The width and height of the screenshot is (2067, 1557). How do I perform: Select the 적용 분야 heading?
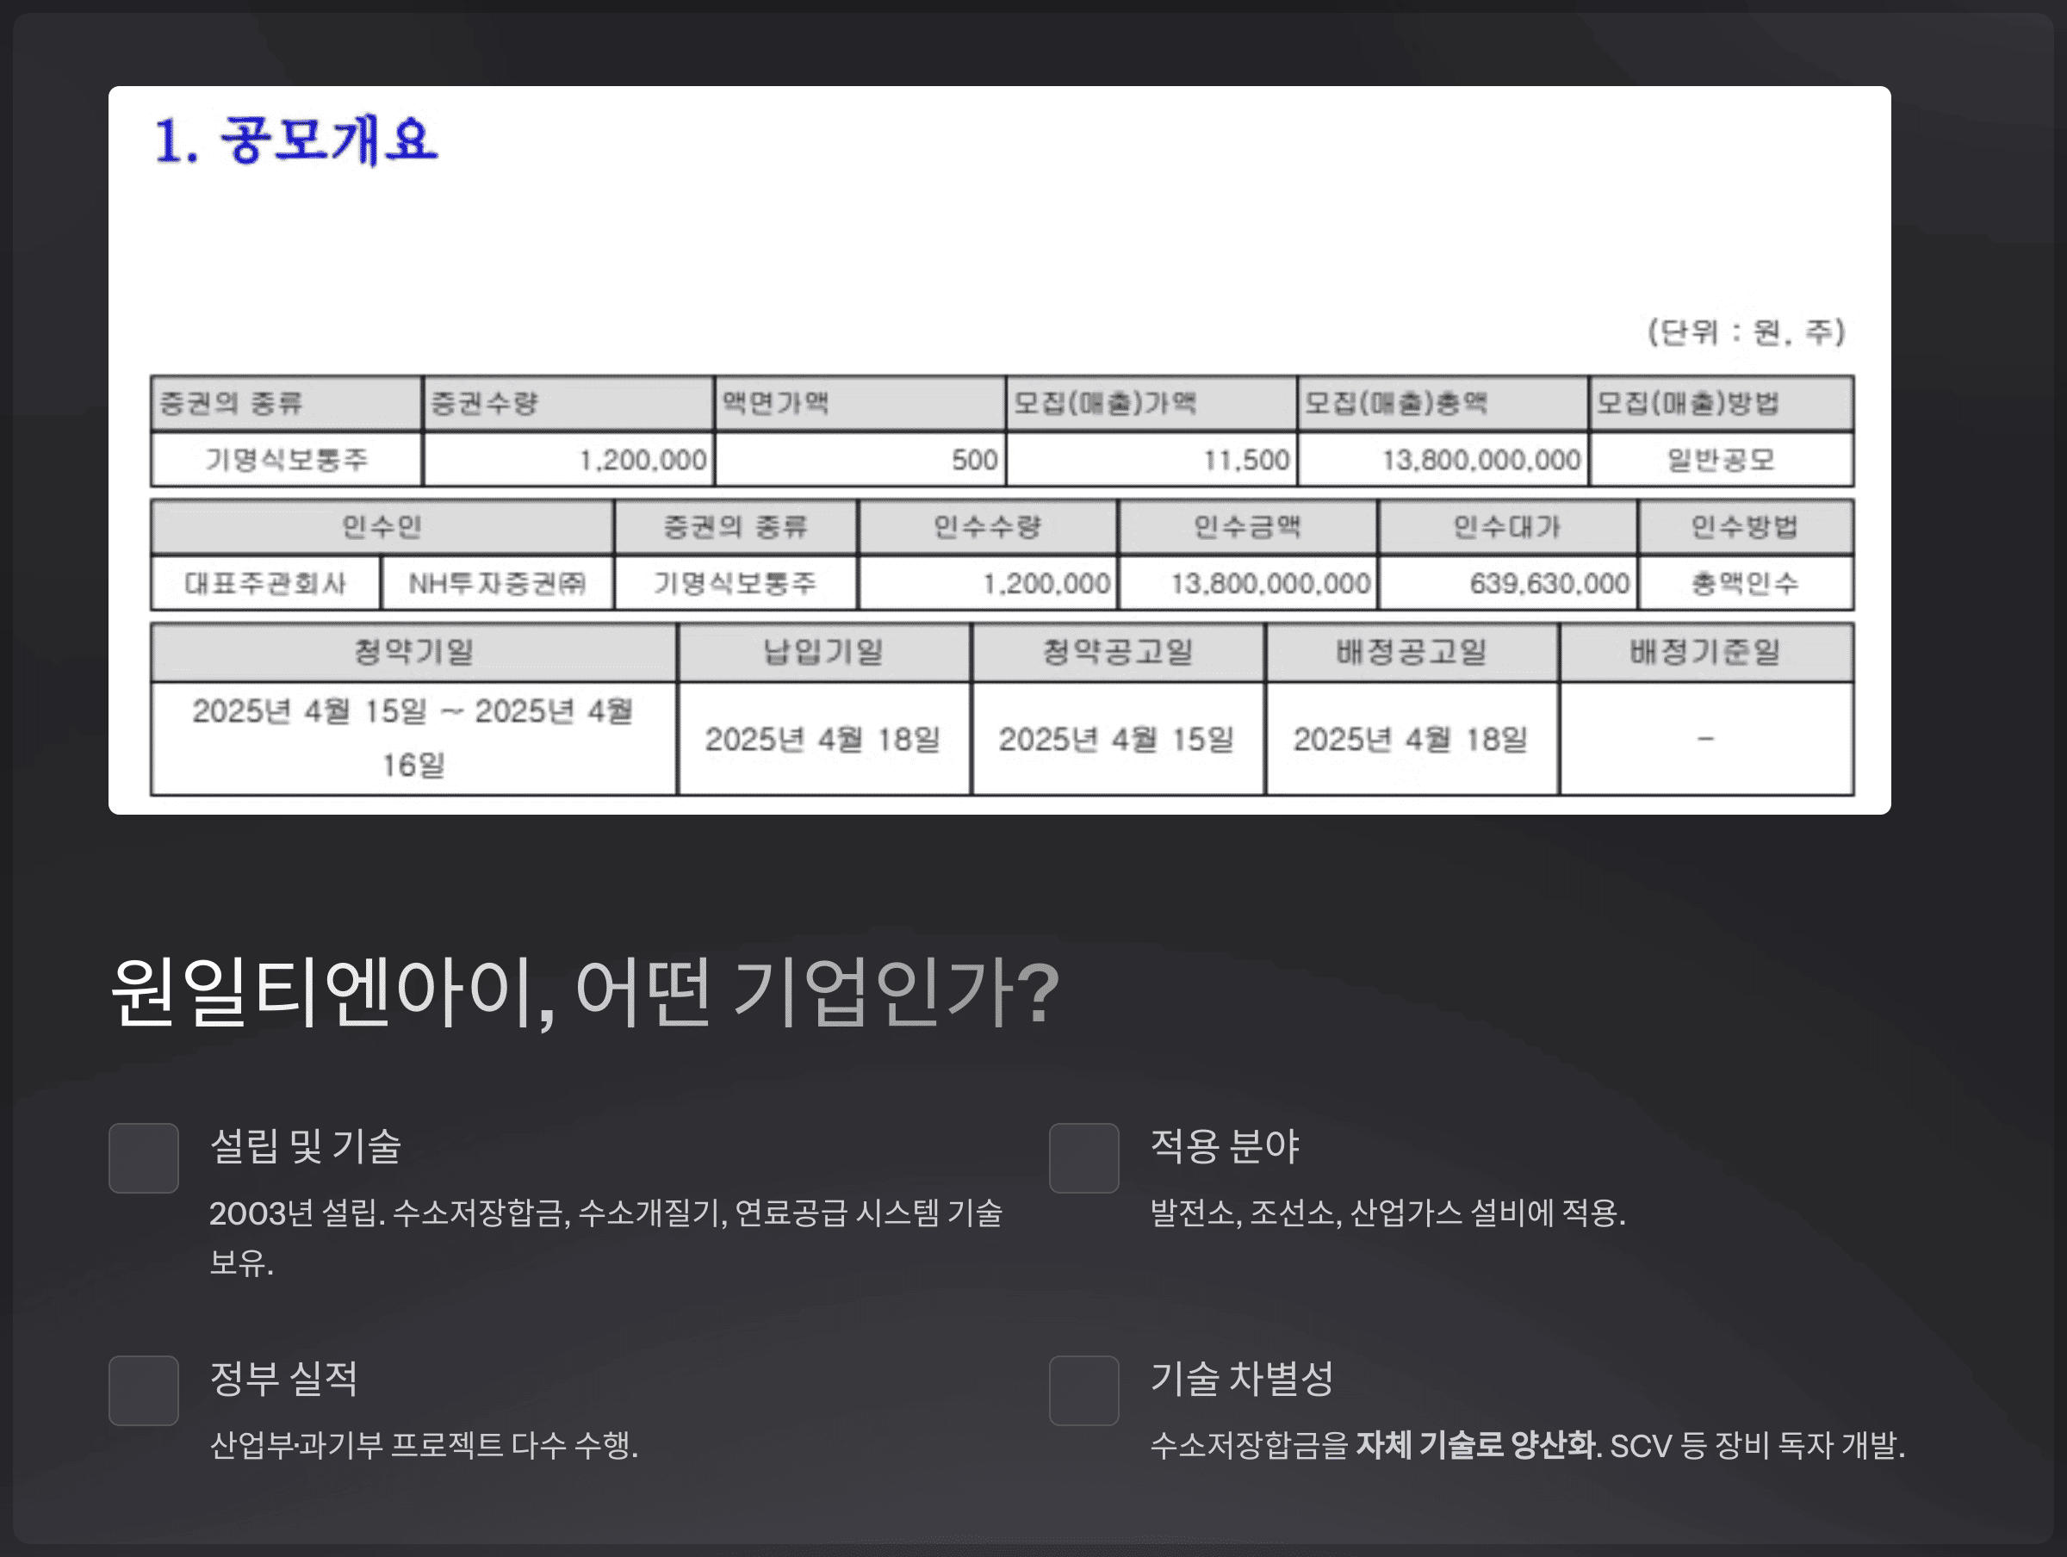click(x=1224, y=1145)
